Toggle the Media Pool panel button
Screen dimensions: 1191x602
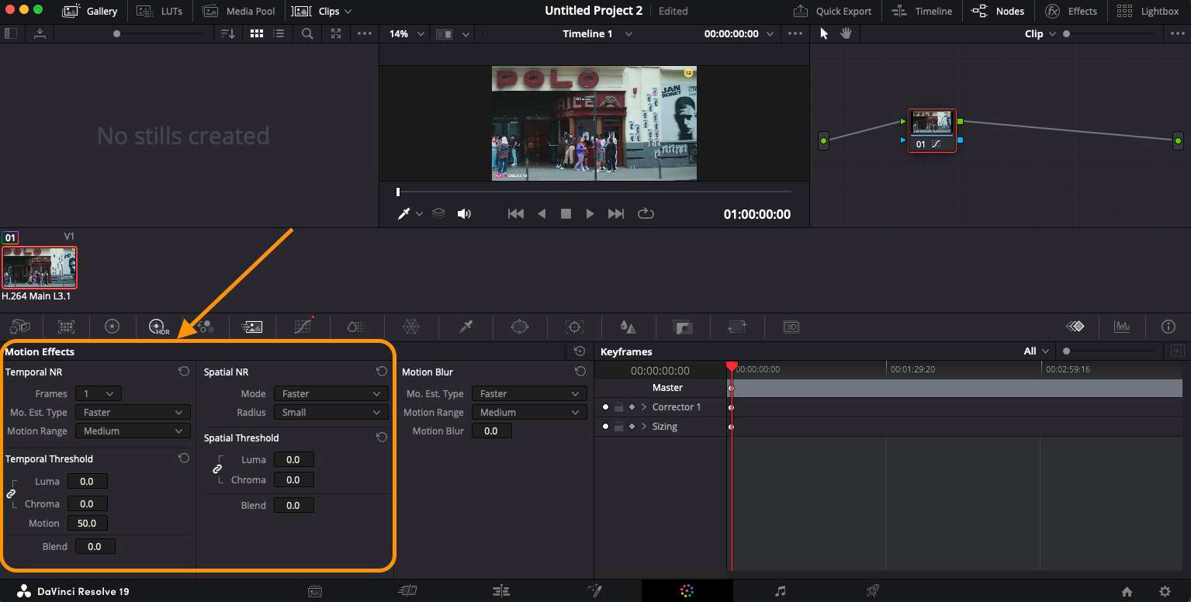tap(239, 11)
